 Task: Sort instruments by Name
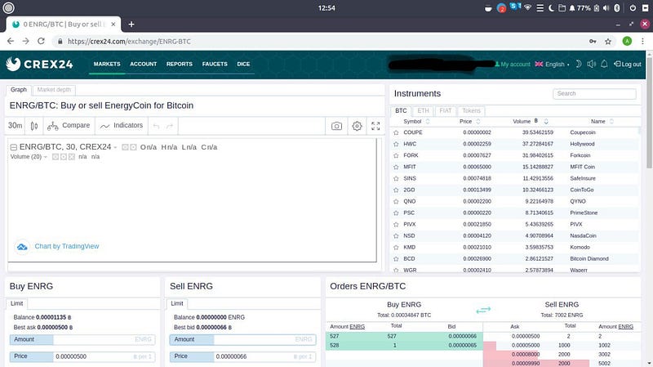coord(602,121)
